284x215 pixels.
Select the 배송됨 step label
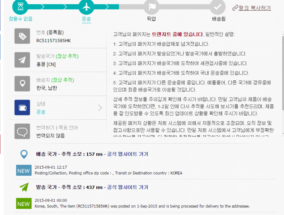click(x=218, y=19)
